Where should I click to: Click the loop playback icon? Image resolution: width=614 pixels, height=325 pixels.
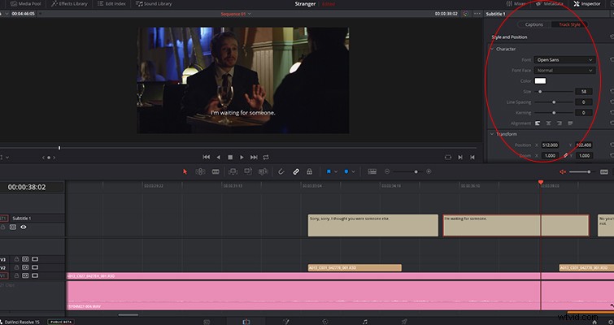point(266,158)
